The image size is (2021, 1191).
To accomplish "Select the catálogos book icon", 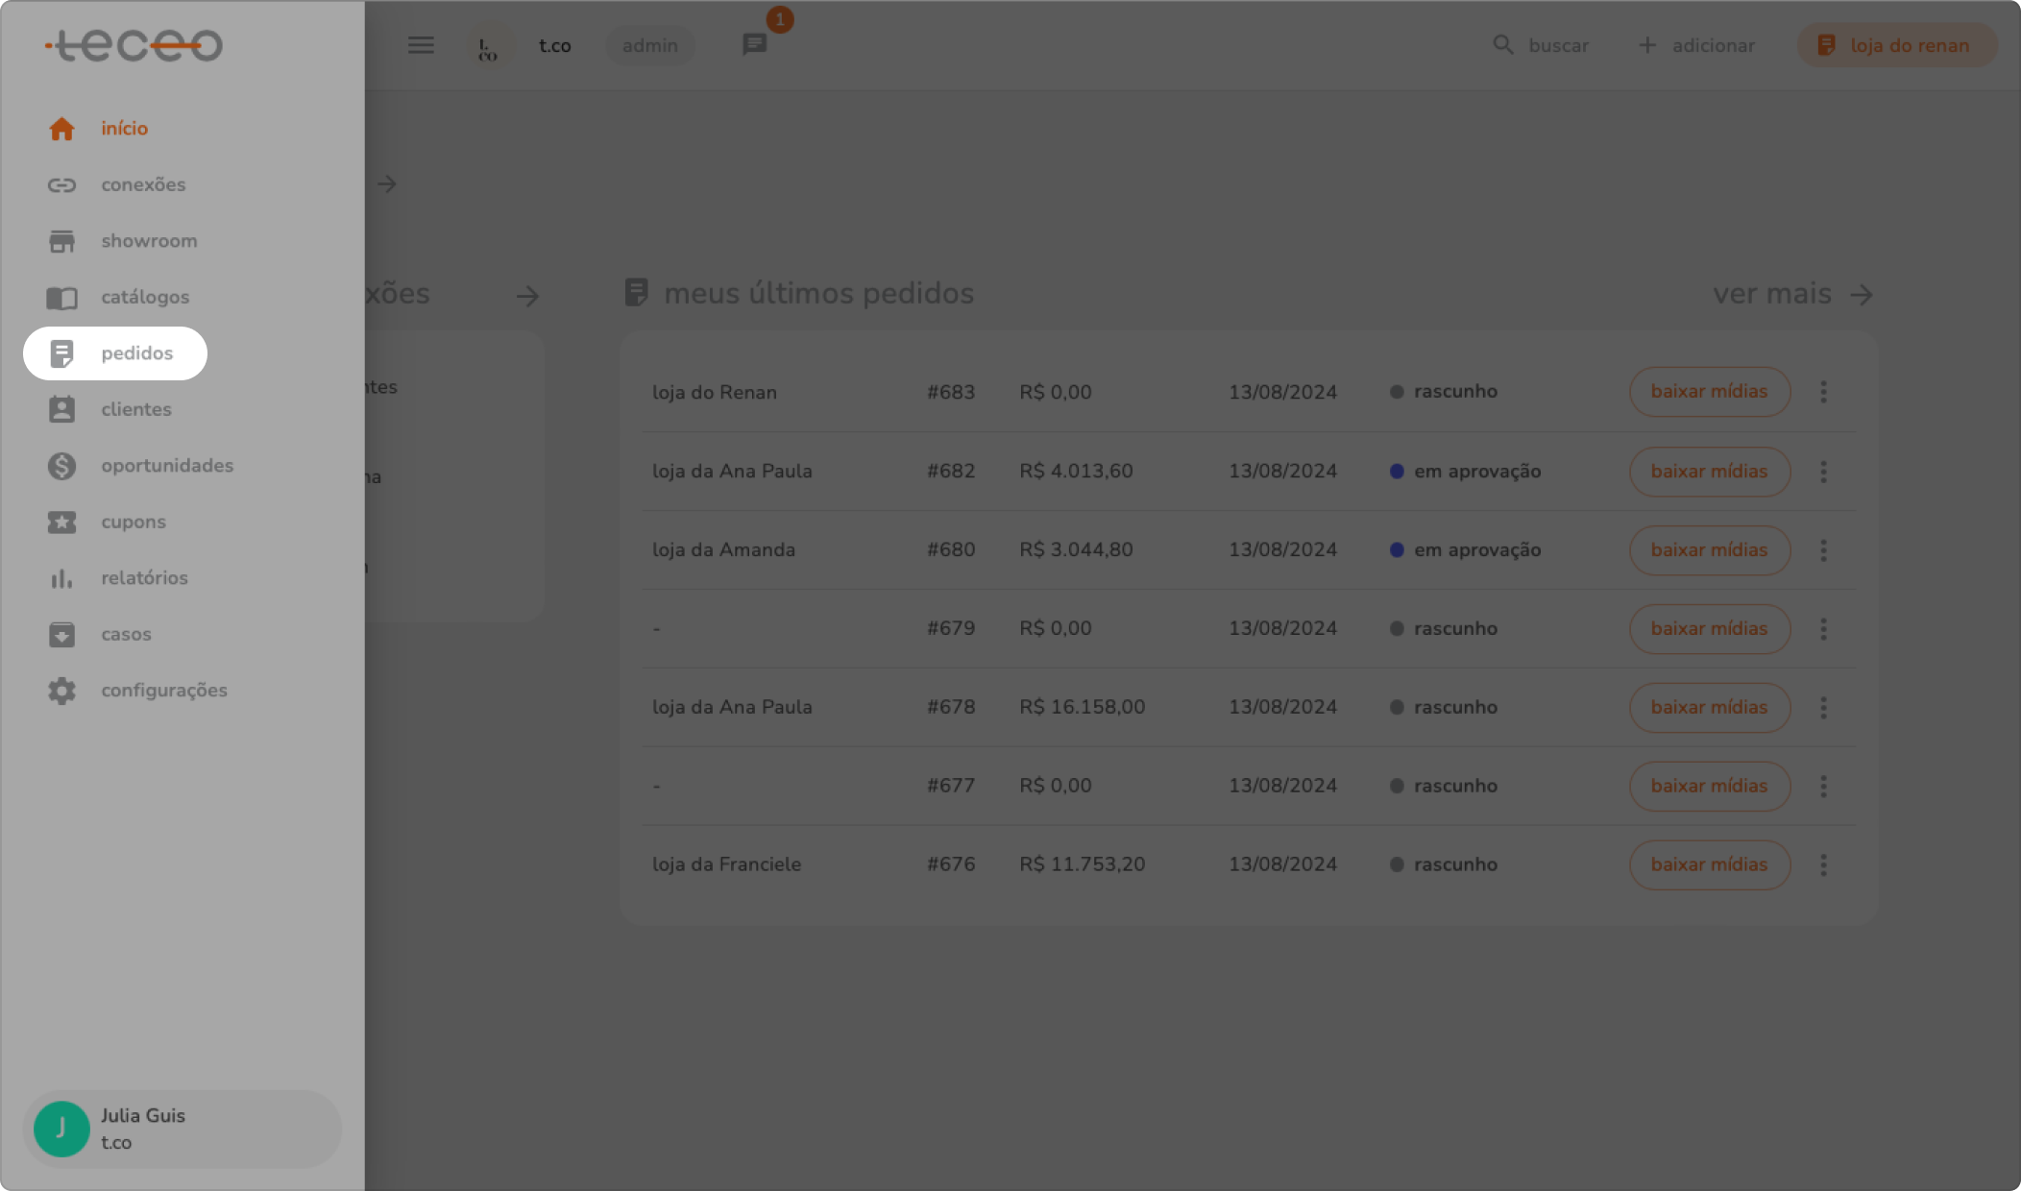I will tap(61, 298).
